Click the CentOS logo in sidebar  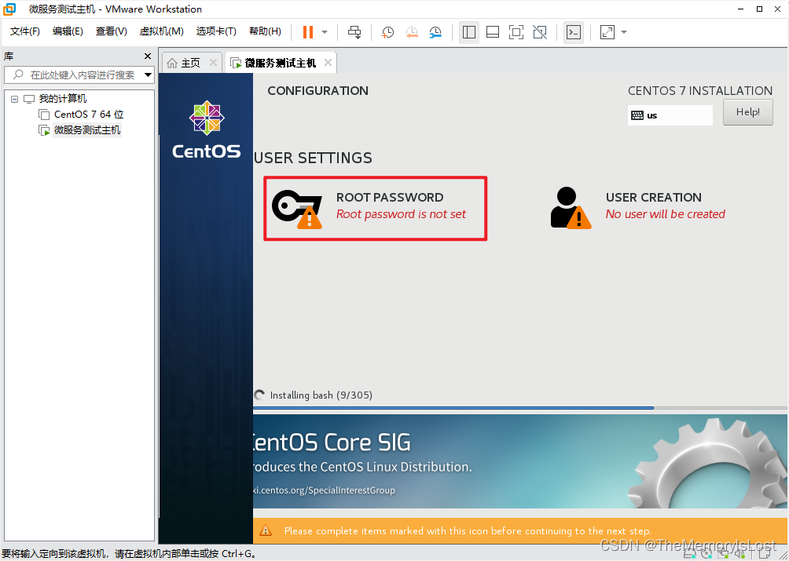[207, 129]
